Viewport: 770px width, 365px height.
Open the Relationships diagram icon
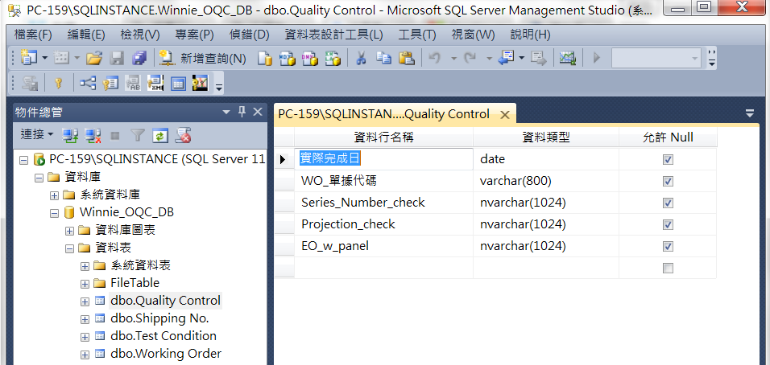click(88, 84)
